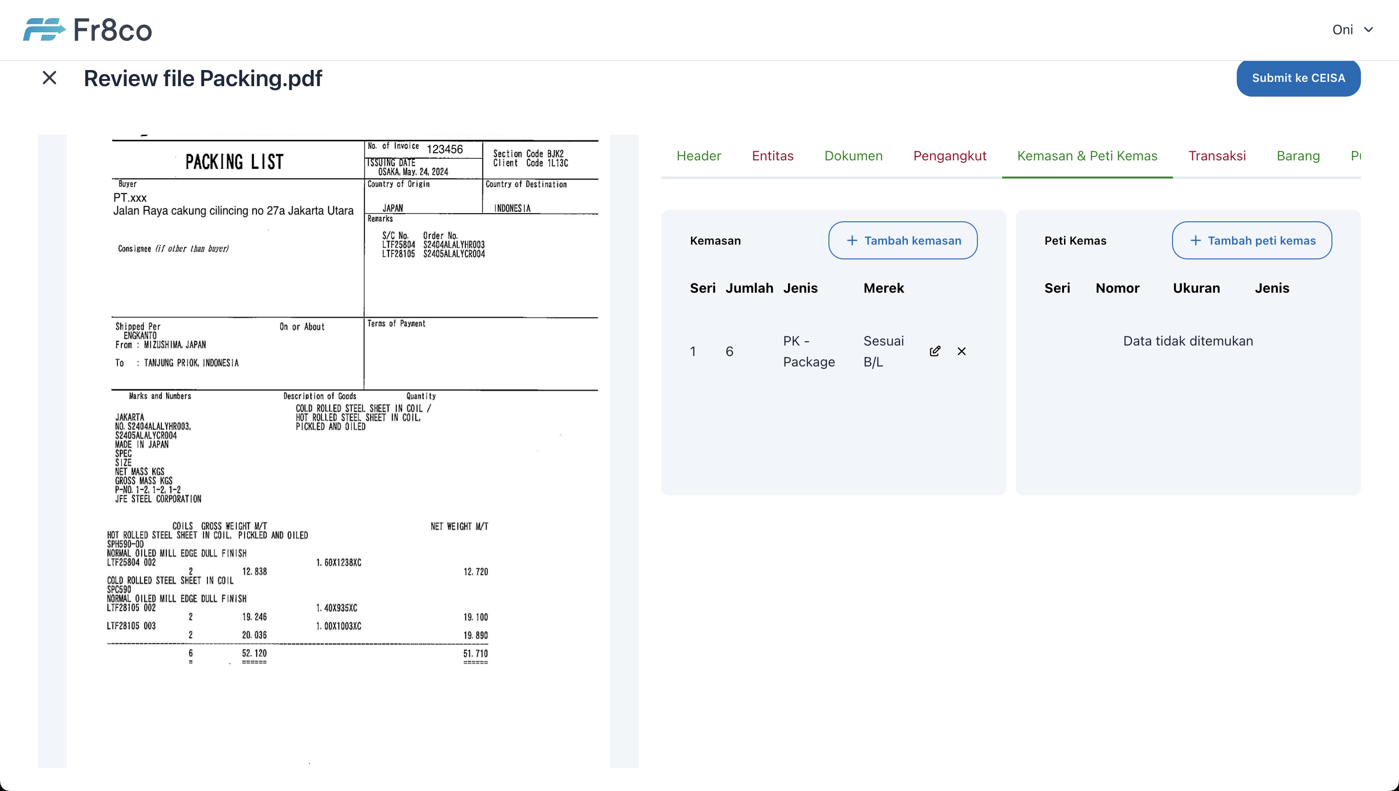The image size is (1399, 791).
Task: Click the Tambah peti kemas button
Action: pyautogui.click(x=1251, y=240)
